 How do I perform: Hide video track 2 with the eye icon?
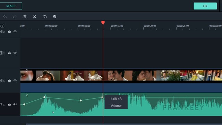point(15,53)
